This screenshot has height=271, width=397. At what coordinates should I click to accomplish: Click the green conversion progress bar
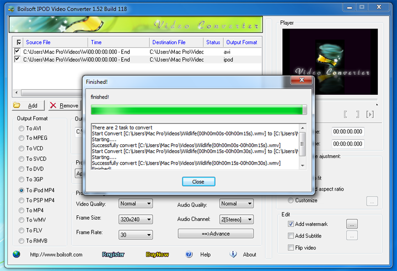198,110
